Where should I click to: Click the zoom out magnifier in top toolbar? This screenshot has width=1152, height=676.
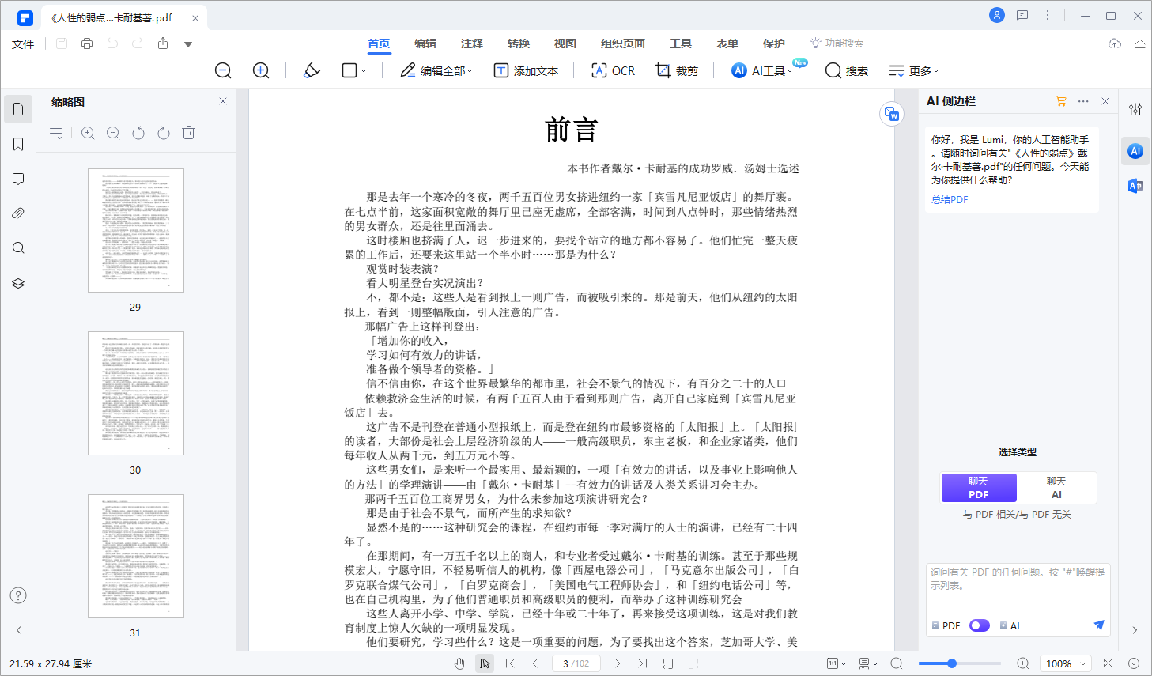[x=223, y=70]
